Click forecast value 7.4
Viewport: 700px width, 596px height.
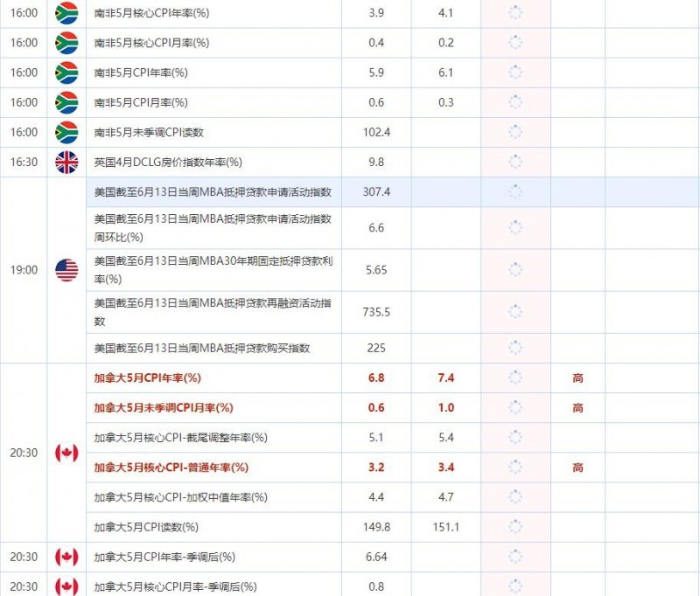tap(446, 378)
